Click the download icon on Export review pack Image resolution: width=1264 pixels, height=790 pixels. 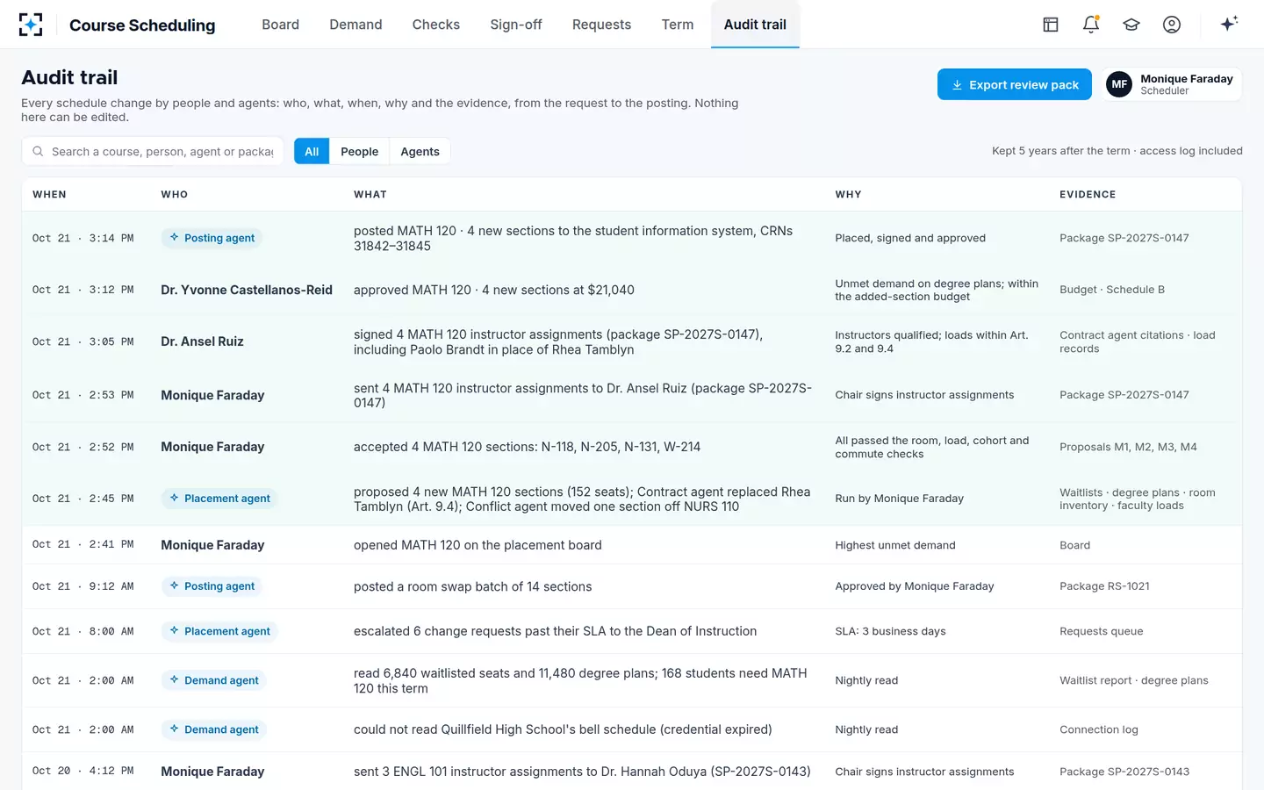coord(958,85)
